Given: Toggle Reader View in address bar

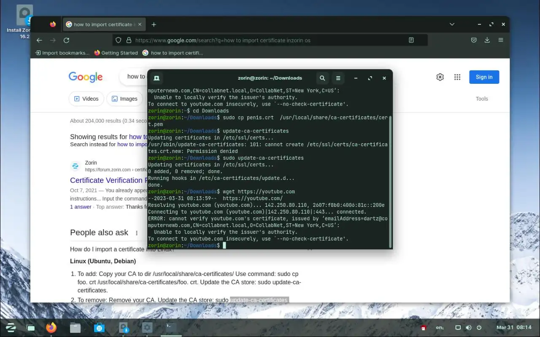Looking at the screenshot, I should click(x=411, y=40).
